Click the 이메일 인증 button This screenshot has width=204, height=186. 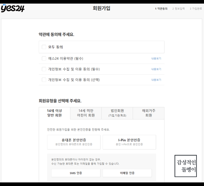click(127, 173)
